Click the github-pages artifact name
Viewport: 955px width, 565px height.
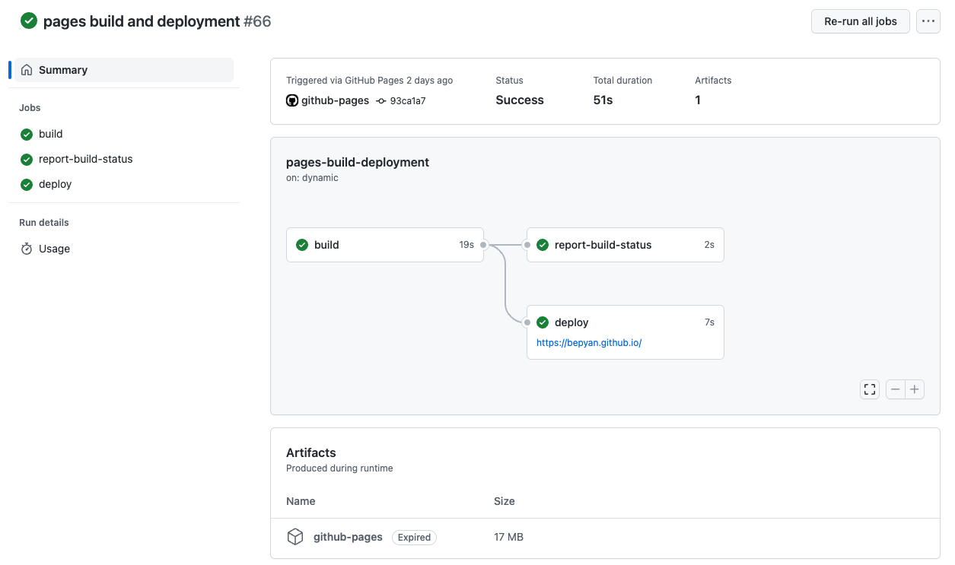point(348,537)
